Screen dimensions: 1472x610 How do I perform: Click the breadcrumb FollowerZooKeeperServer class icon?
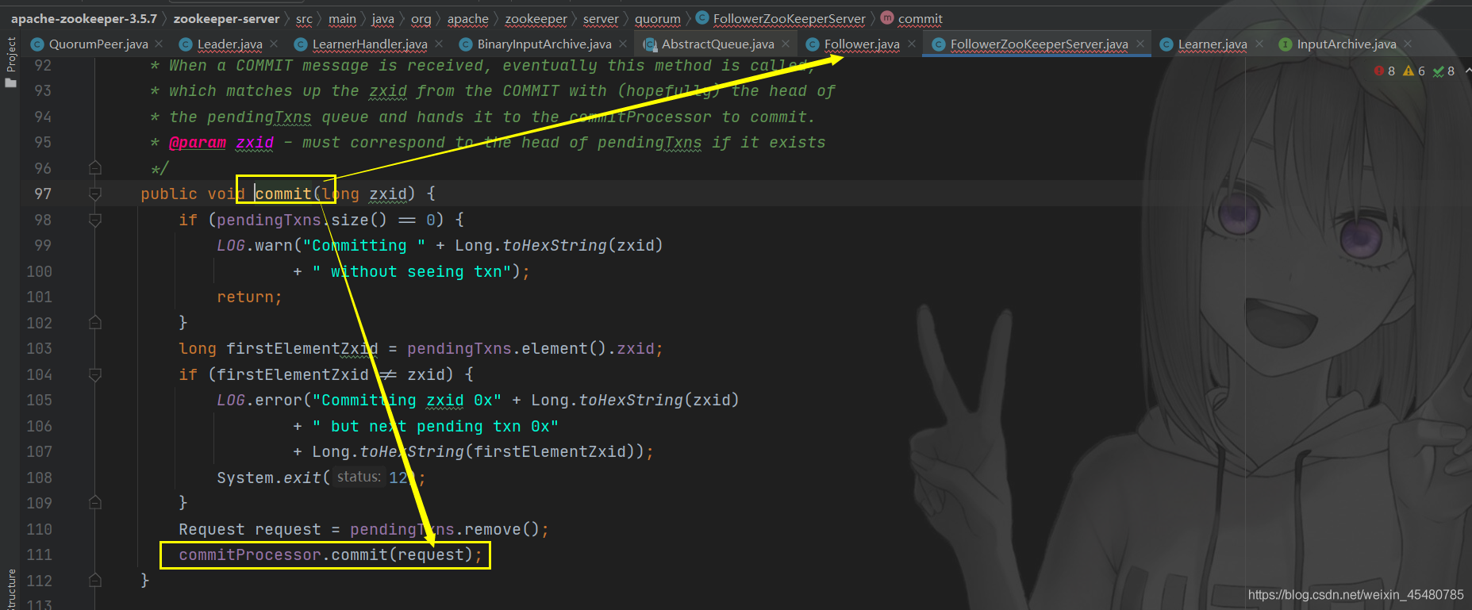pos(702,17)
